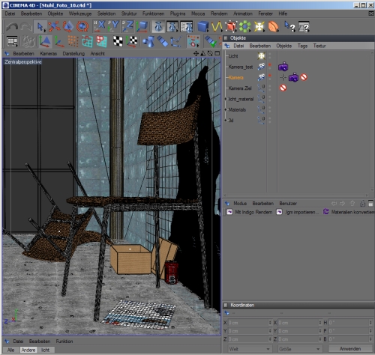Click Materialien konvertieren button

[349, 212]
